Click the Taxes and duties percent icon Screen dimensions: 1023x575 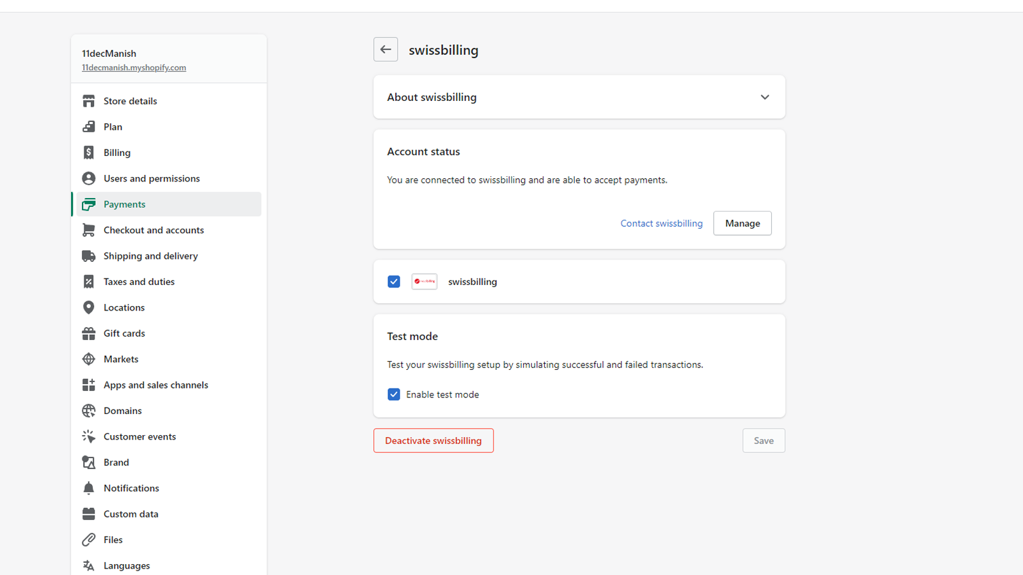click(x=89, y=282)
